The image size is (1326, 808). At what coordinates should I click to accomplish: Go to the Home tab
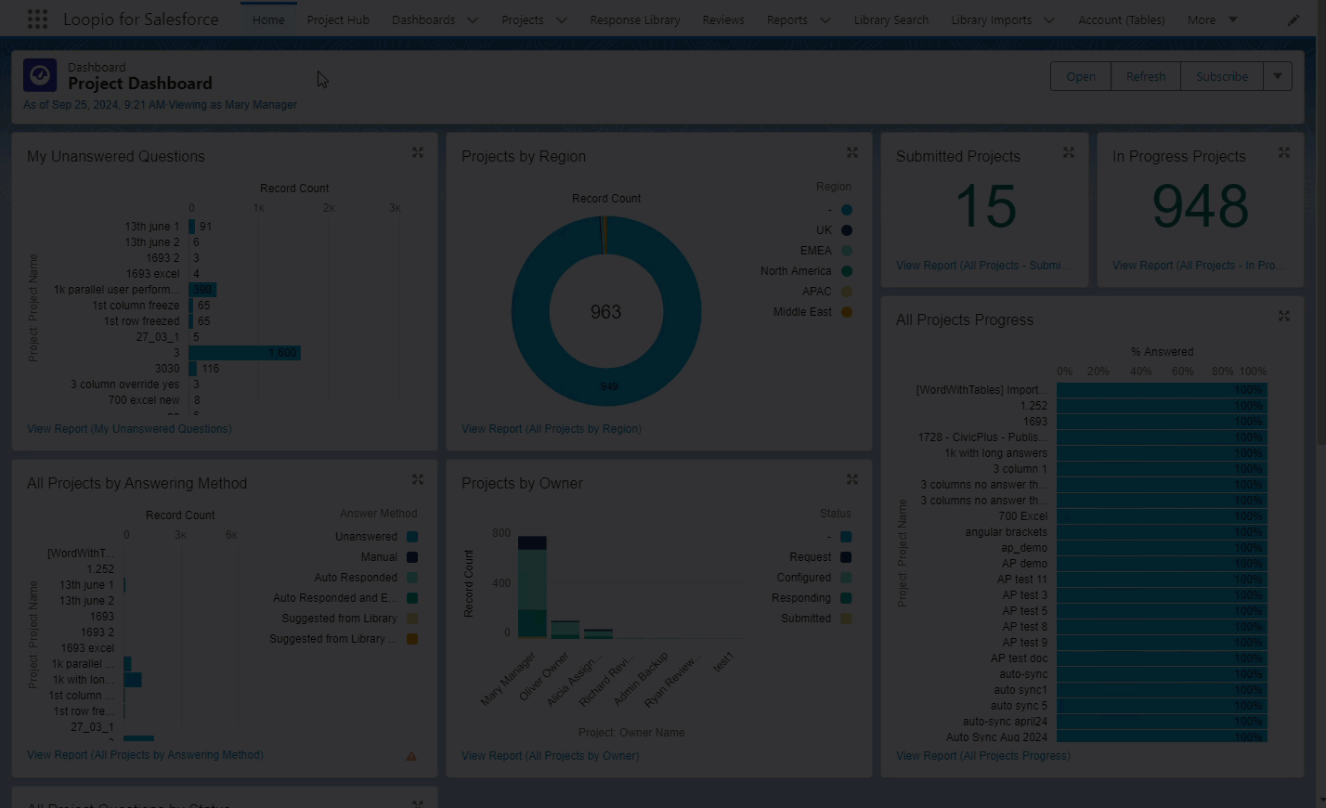point(268,20)
